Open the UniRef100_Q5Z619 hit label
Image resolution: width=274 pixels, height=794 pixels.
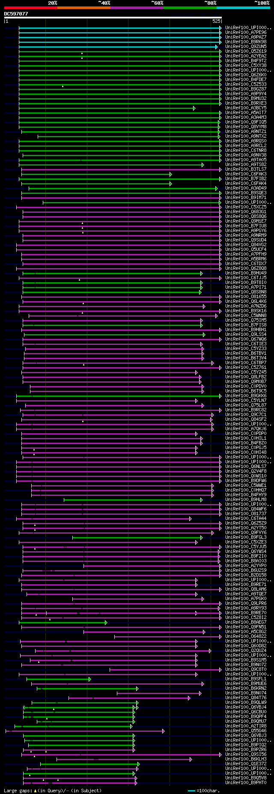[246, 51]
